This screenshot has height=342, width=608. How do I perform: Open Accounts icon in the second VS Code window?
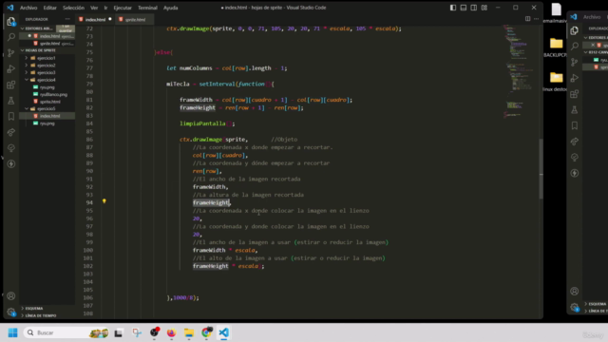(x=574, y=292)
